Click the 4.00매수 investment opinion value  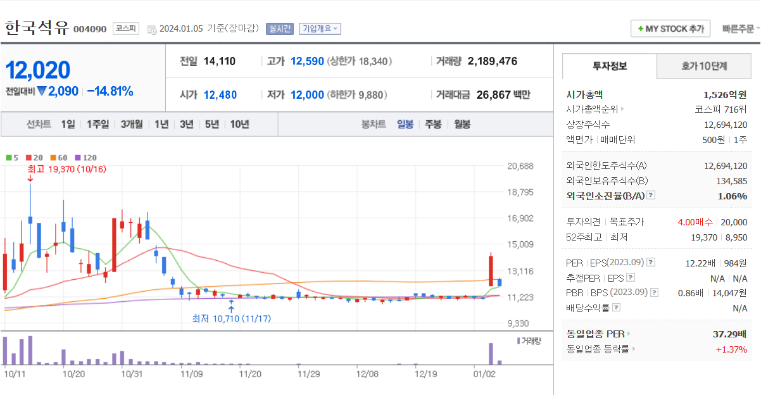point(695,222)
